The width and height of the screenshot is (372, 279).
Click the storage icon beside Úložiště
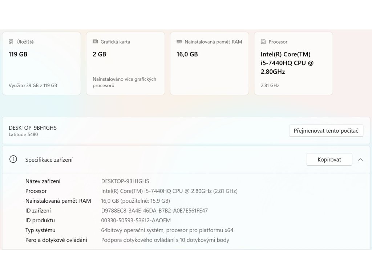point(11,42)
